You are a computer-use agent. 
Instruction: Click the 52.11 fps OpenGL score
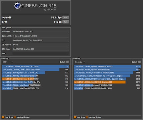pyautogui.click(x=57, y=18)
